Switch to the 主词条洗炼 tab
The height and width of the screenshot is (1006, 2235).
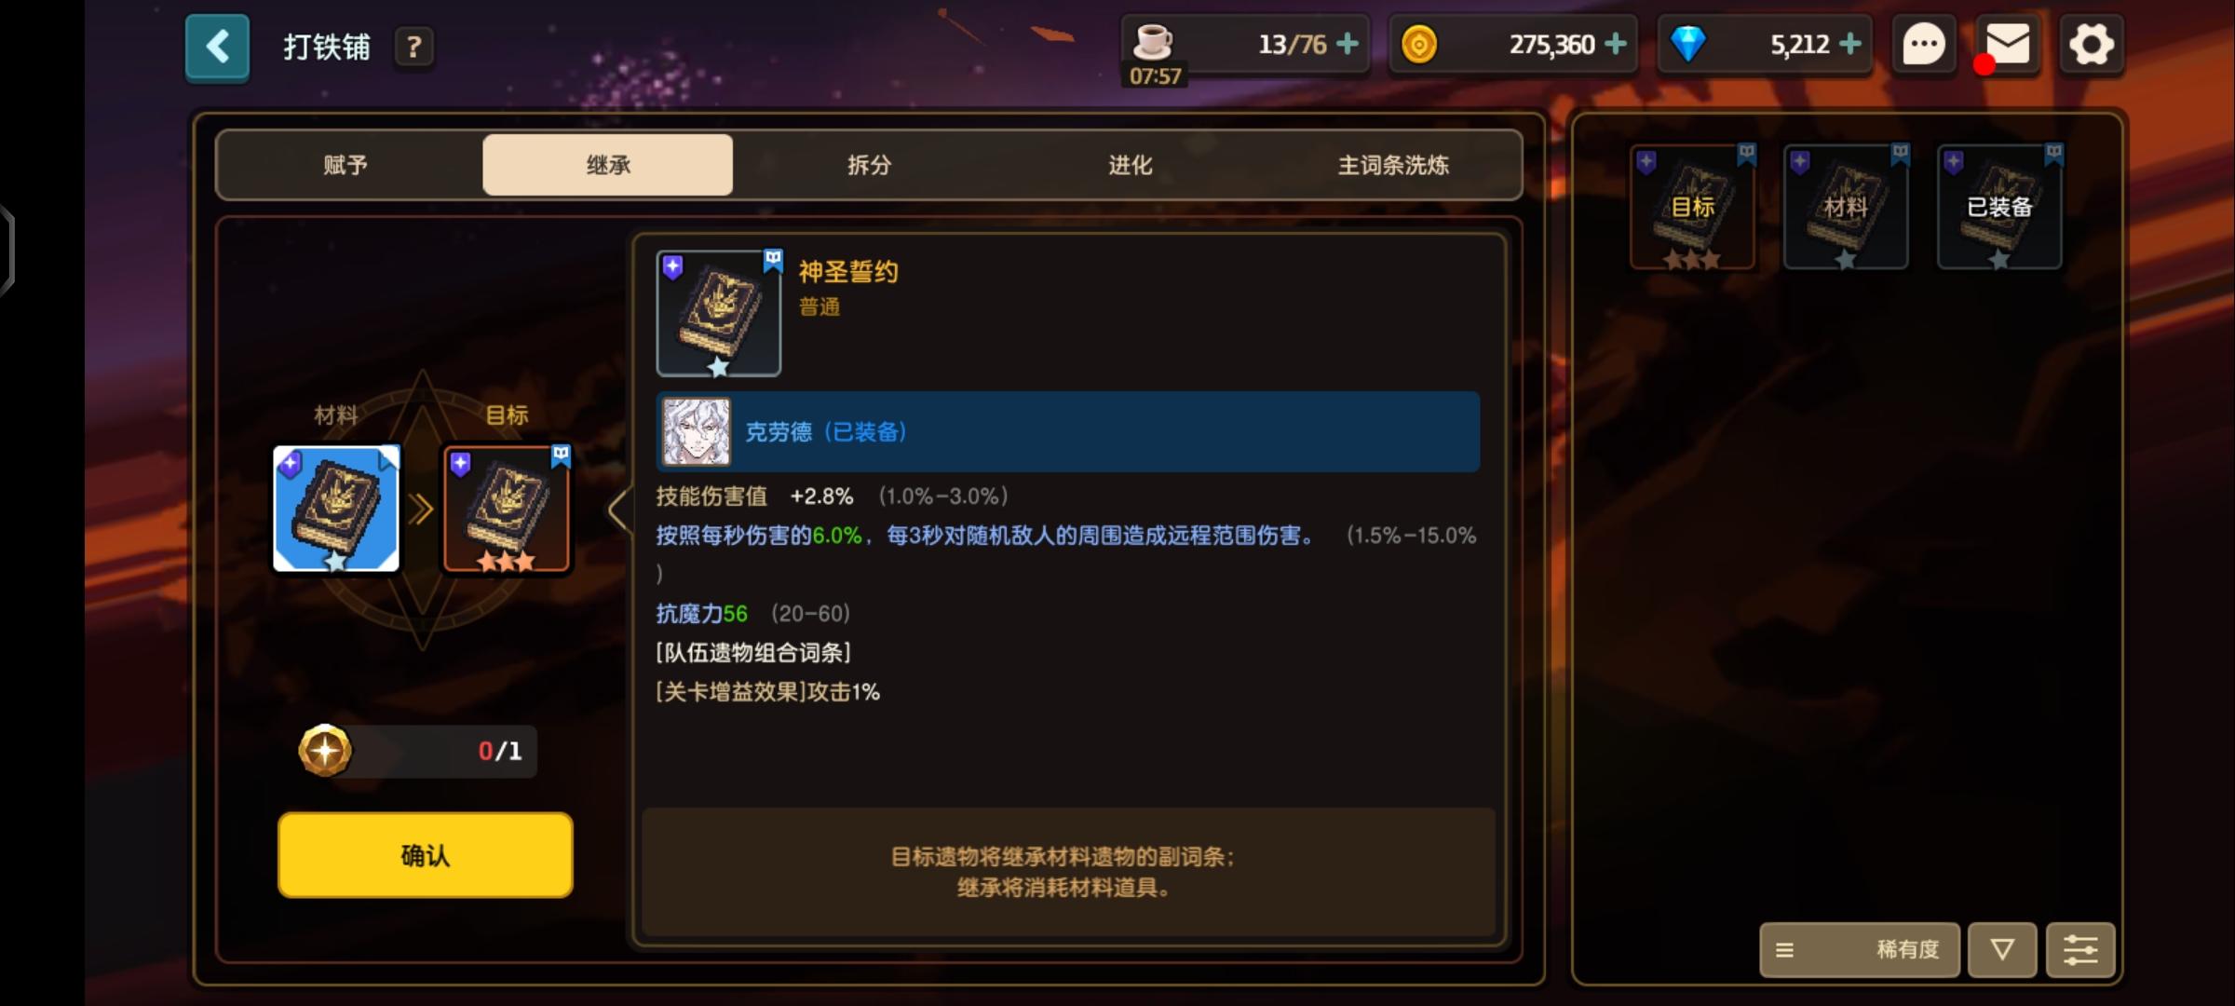pos(1393,165)
